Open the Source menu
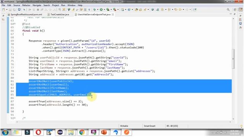244x137 pixels. tap(17, 5)
